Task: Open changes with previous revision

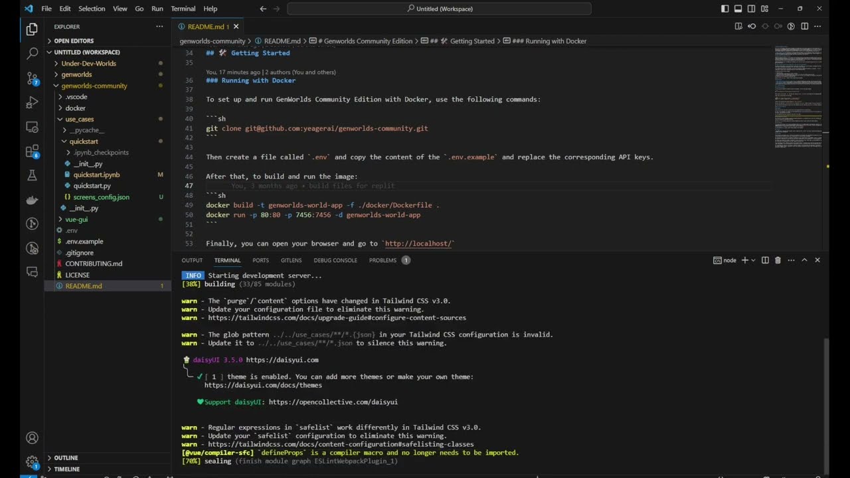Action: tap(752, 27)
